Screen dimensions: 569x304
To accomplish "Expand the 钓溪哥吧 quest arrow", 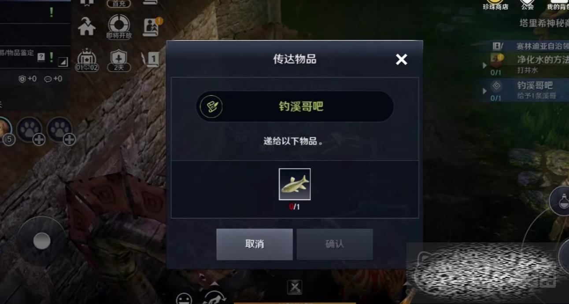I will coord(485,91).
